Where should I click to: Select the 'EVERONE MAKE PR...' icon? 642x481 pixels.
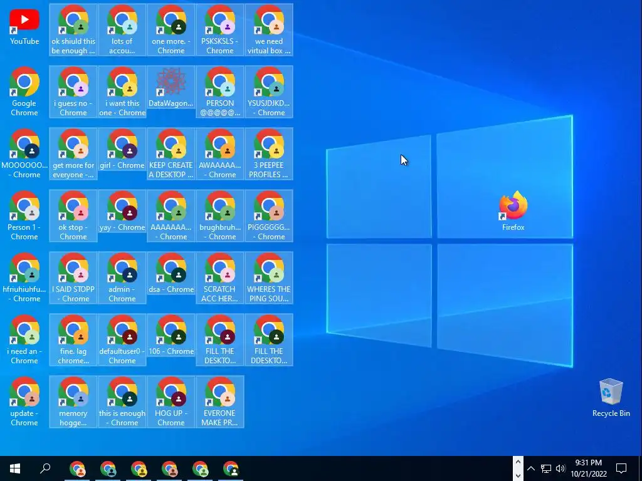220,401
